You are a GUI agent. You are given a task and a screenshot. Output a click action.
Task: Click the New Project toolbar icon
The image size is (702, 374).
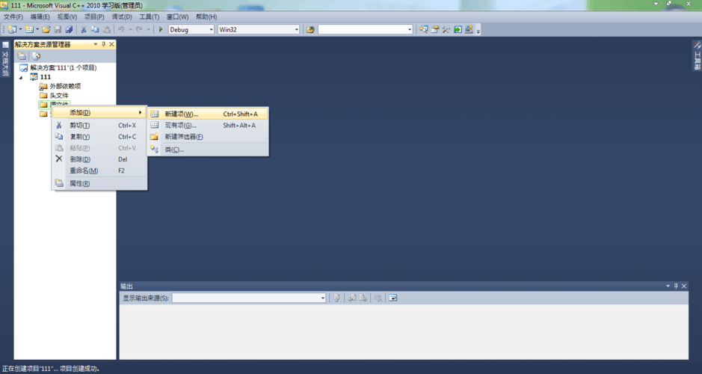tap(12, 30)
